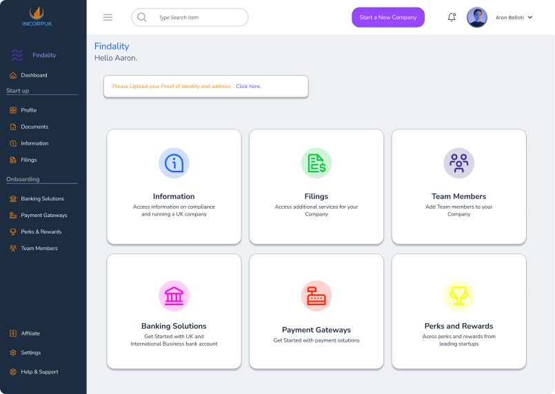Click 'Acess perks and rewards from' description
The width and height of the screenshot is (555, 394).
(458, 340)
